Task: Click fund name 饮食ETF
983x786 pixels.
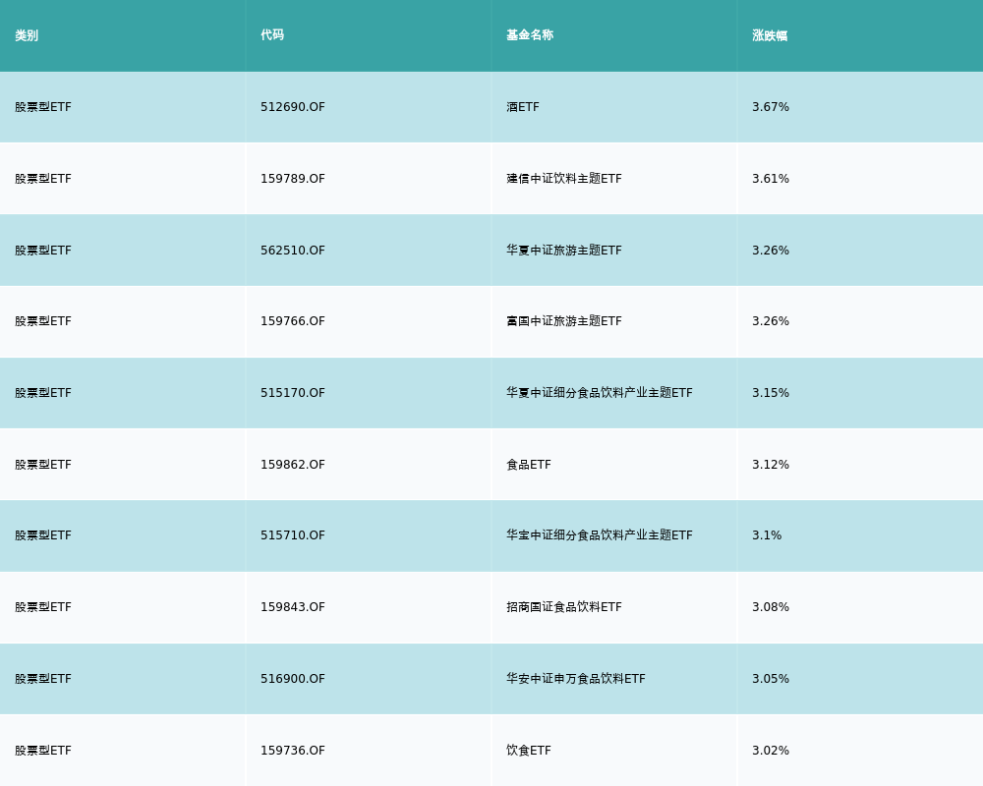Action: point(529,751)
